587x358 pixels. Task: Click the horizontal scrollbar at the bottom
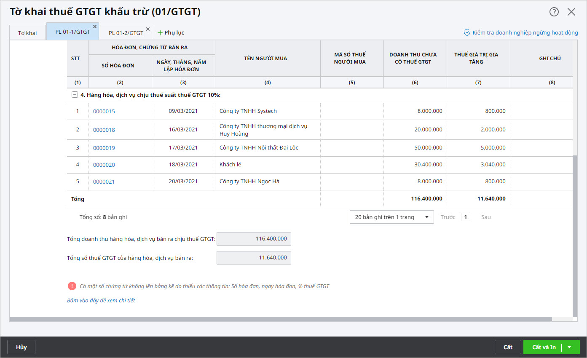pyautogui.click(x=280, y=319)
